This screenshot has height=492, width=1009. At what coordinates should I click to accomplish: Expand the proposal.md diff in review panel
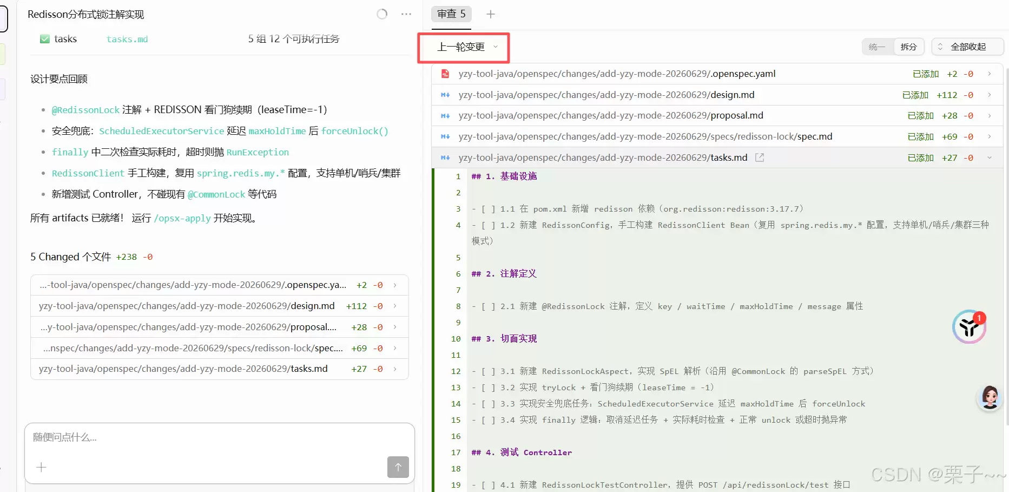click(x=989, y=116)
